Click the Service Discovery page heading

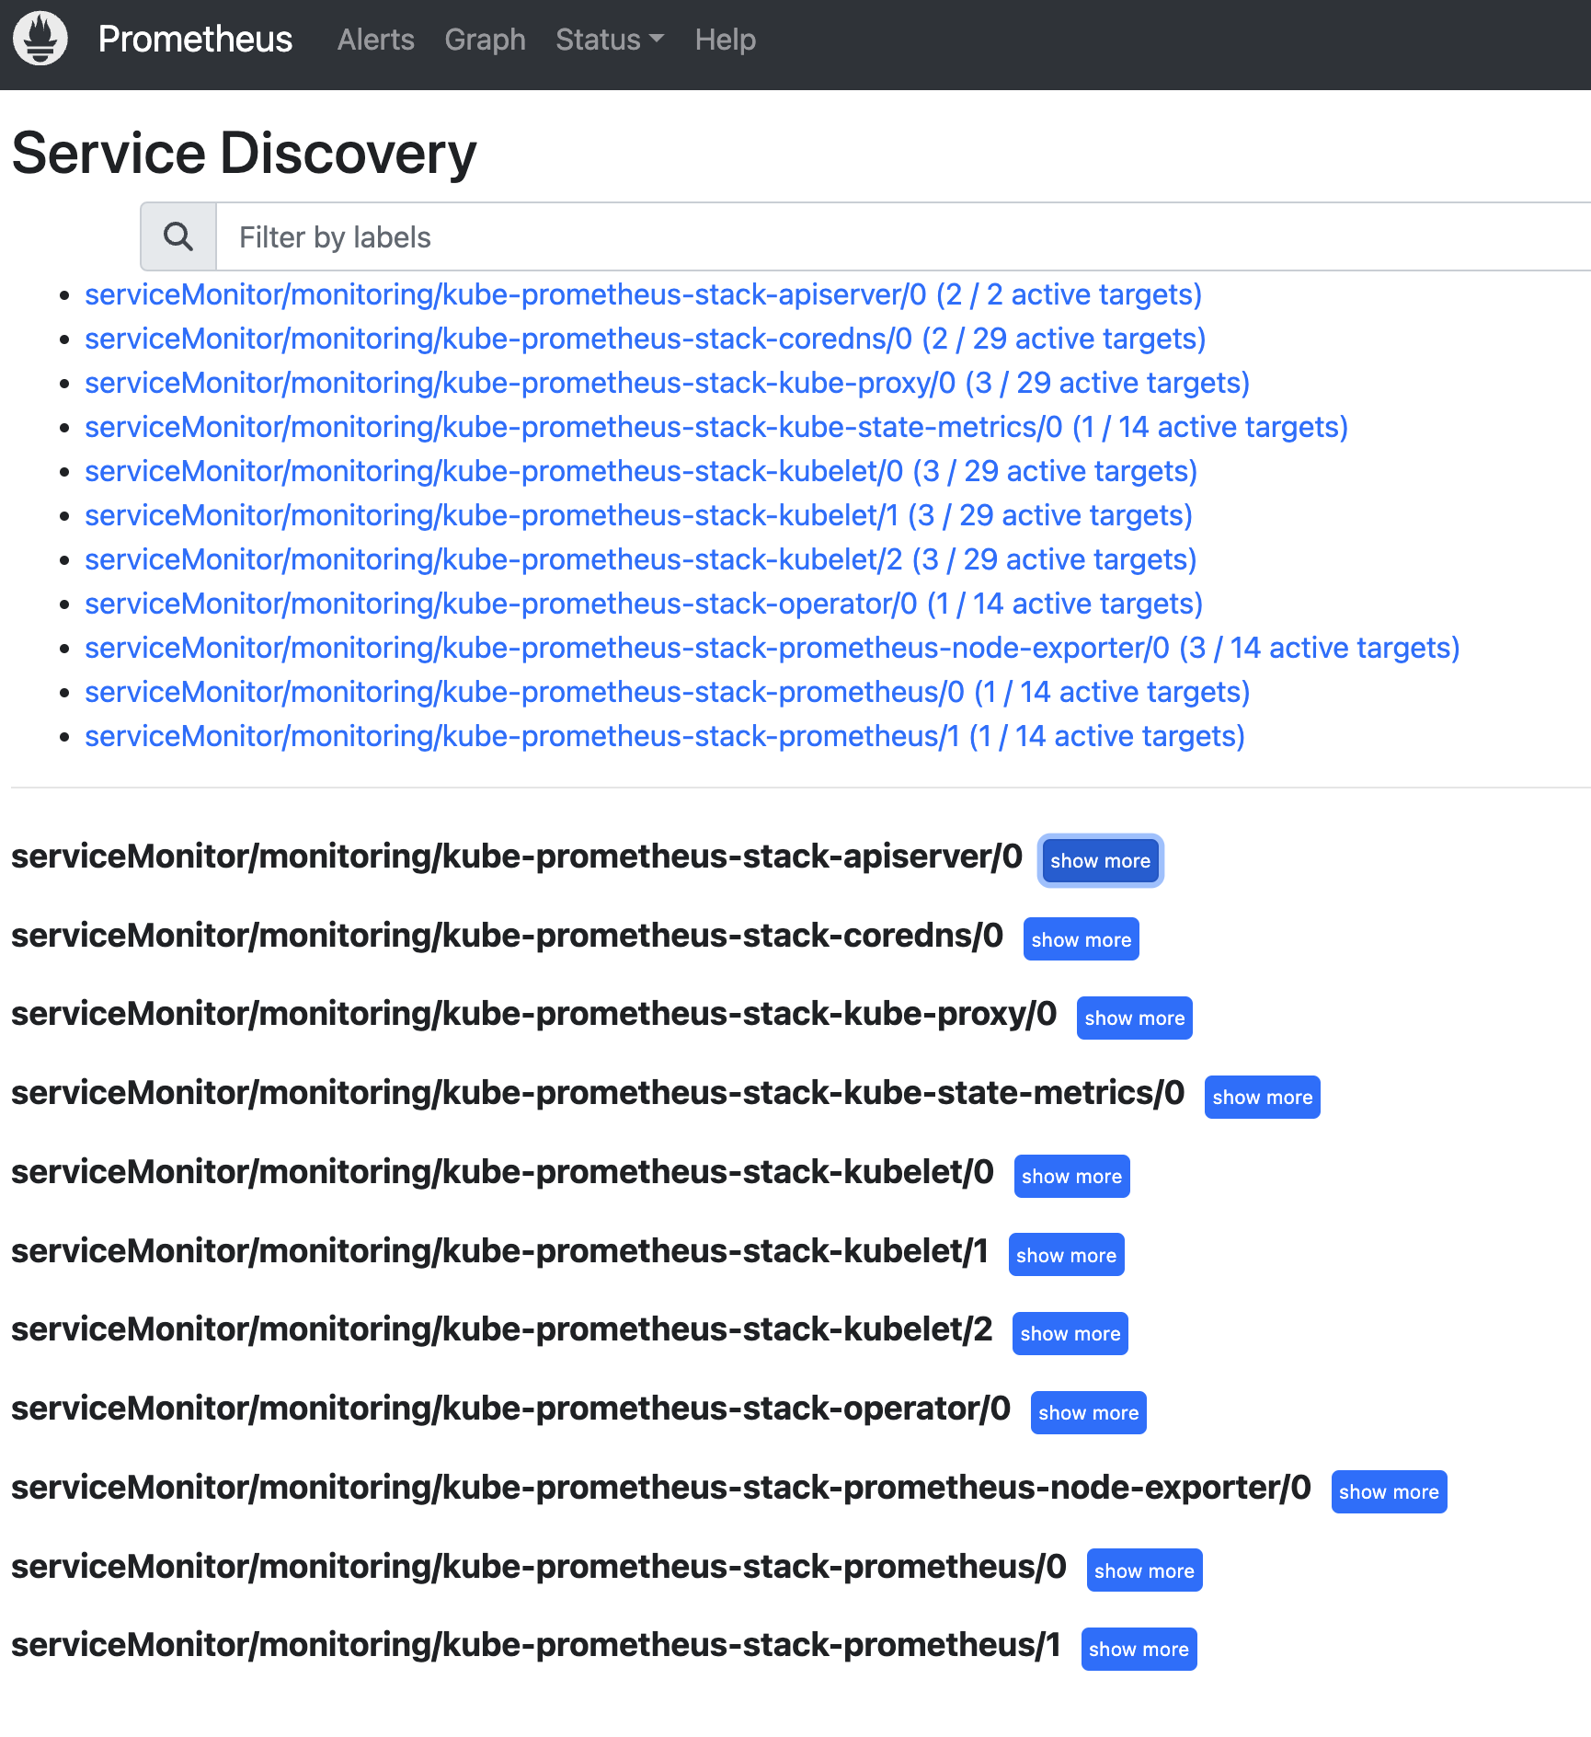coord(244,153)
